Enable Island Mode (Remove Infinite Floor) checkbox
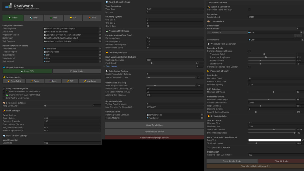 (4, 92)
